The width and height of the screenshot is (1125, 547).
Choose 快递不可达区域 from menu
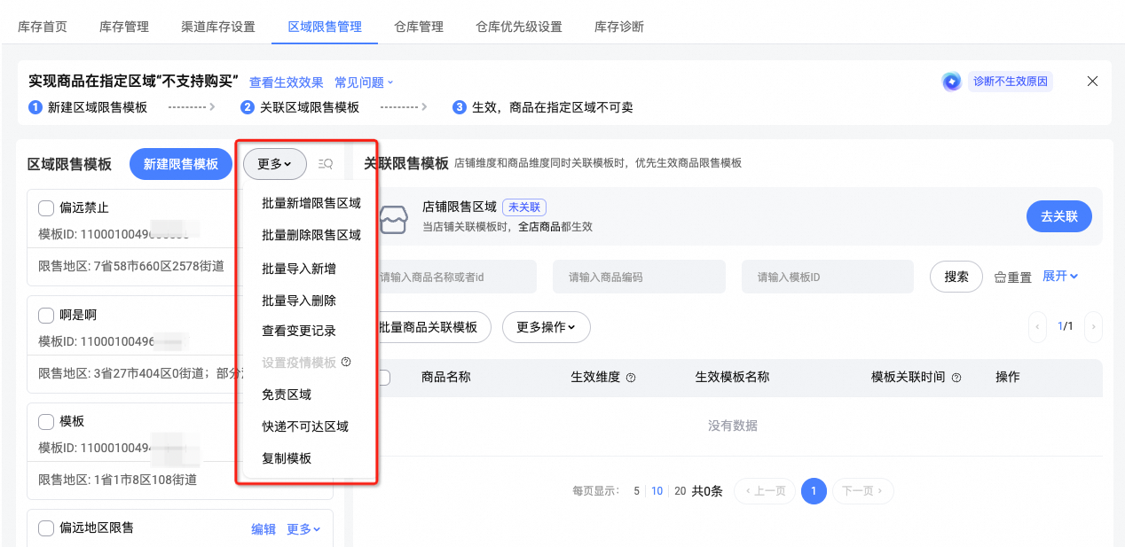(x=305, y=426)
